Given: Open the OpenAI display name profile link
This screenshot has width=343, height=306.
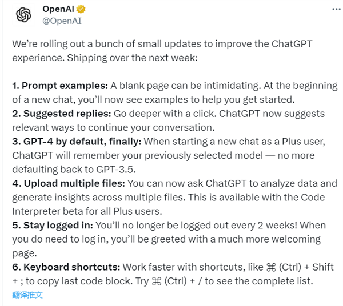Looking at the screenshot, I should 59,10.
